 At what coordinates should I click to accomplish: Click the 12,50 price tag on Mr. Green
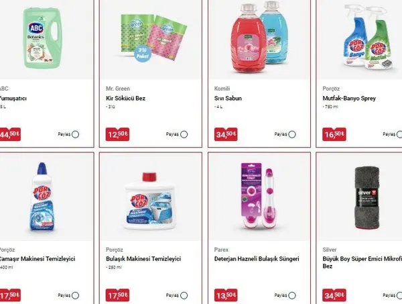pyautogui.click(x=117, y=134)
